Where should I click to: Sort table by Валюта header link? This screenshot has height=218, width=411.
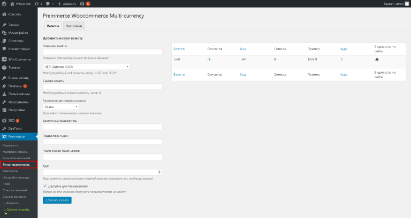(179, 49)
